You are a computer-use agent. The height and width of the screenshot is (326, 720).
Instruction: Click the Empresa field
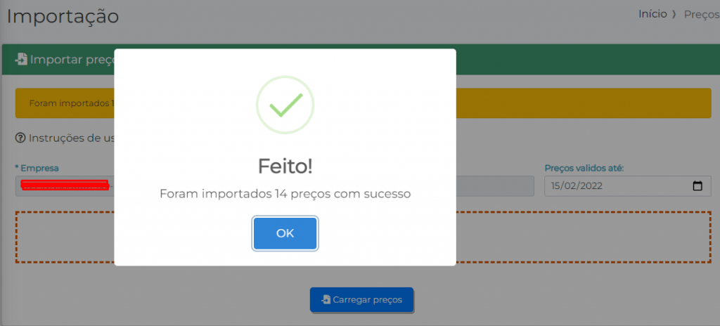pyautogui.click(x=63, y=186)
